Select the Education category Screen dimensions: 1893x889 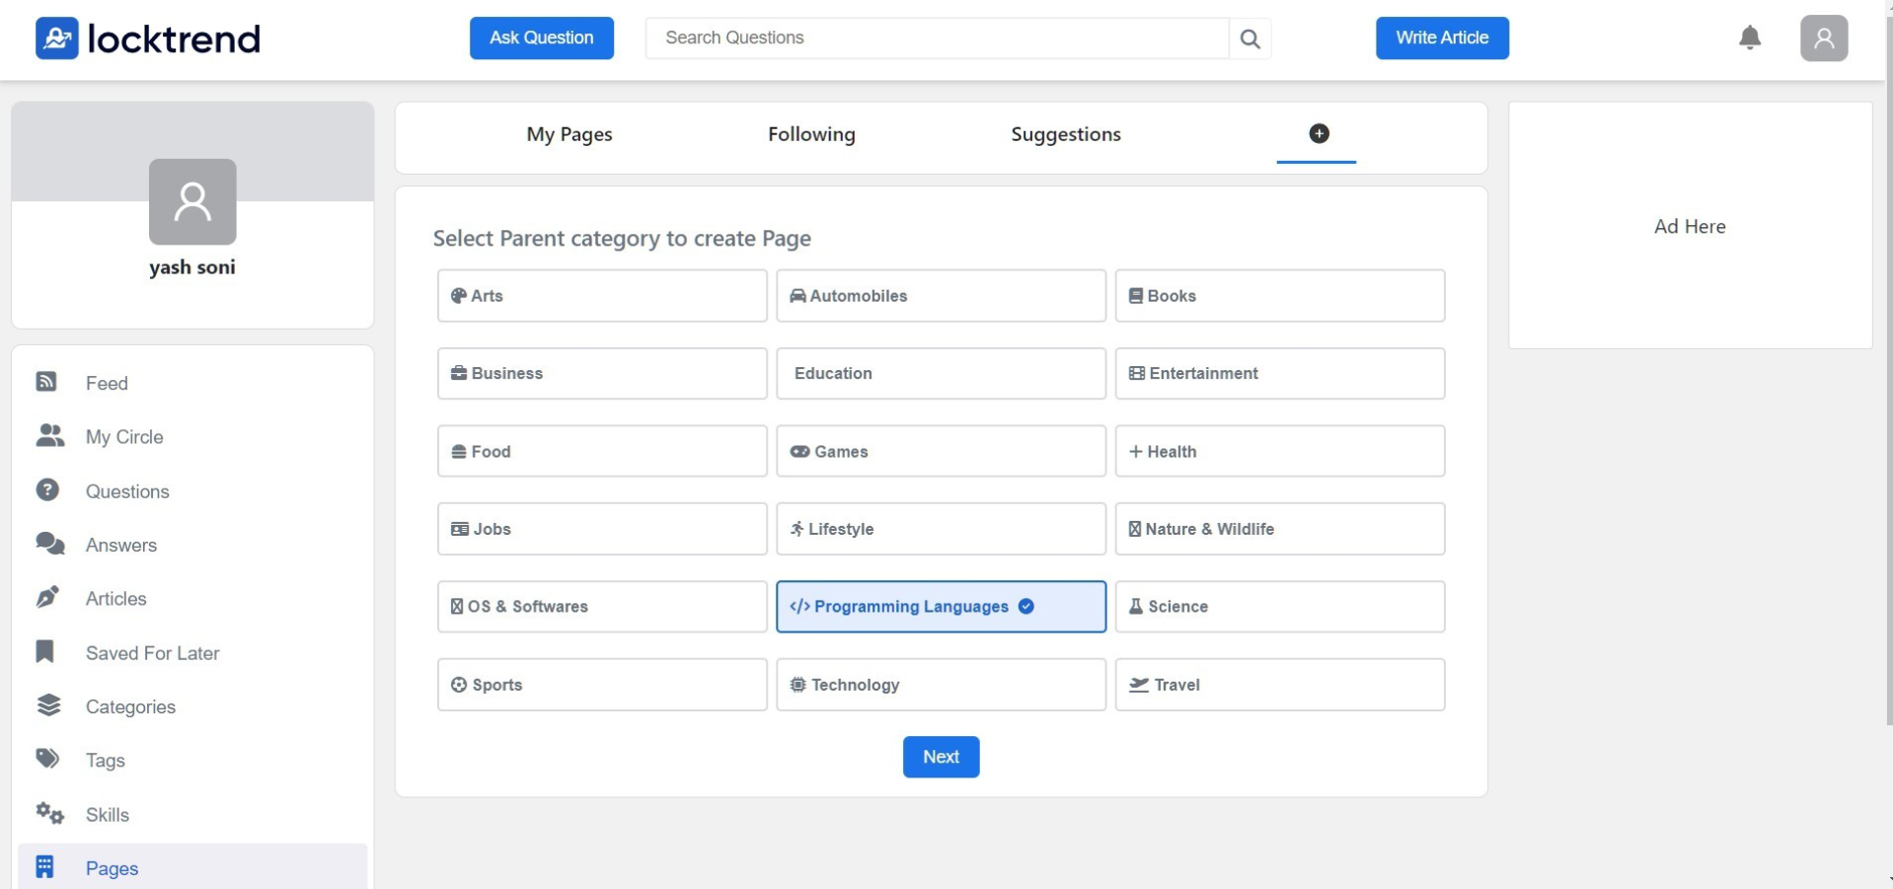[941, 373]
